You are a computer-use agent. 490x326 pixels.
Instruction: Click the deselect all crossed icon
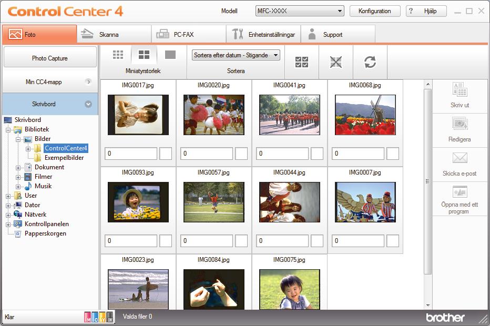pyautogui.click(x=336, y=62)
